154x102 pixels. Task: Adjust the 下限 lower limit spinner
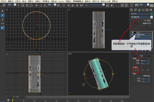click(149, 81)
